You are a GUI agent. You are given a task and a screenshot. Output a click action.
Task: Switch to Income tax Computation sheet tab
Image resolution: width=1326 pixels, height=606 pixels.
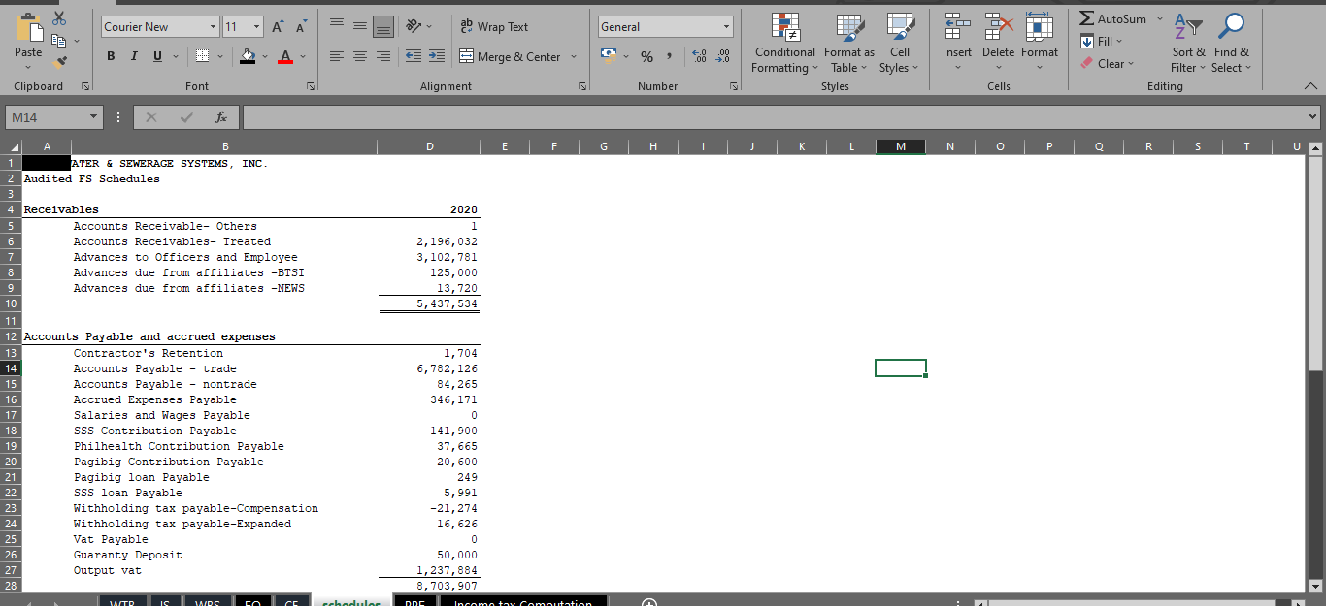click(522, 603)
